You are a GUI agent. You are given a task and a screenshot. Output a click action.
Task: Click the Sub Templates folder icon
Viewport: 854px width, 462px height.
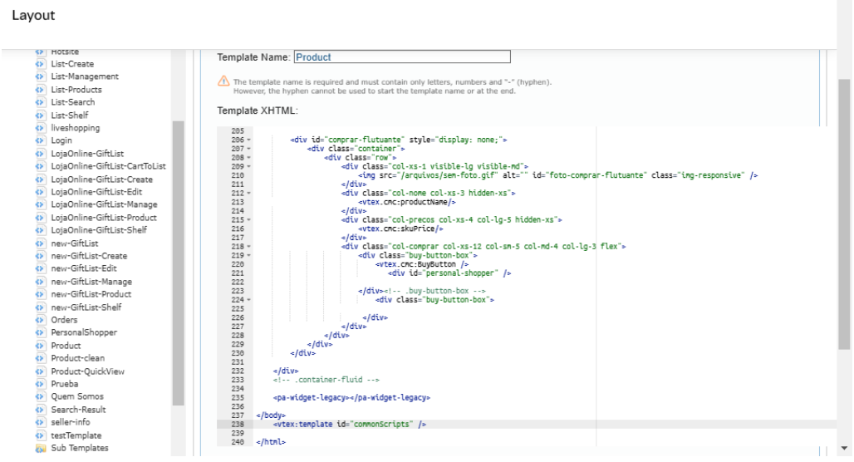tap(41, 449)
